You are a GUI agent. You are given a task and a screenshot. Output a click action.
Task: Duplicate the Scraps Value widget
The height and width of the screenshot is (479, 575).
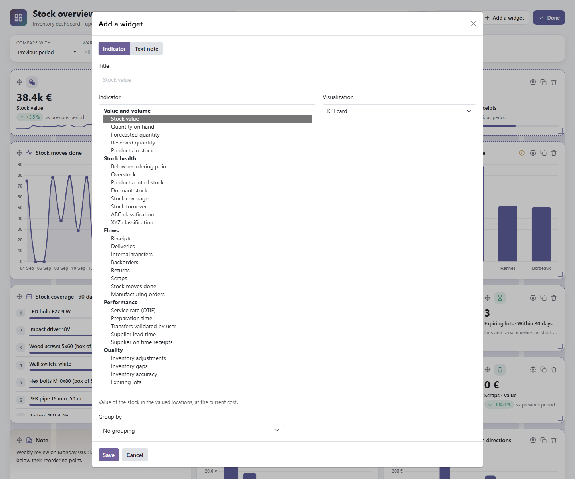click(x=543, y=370)
